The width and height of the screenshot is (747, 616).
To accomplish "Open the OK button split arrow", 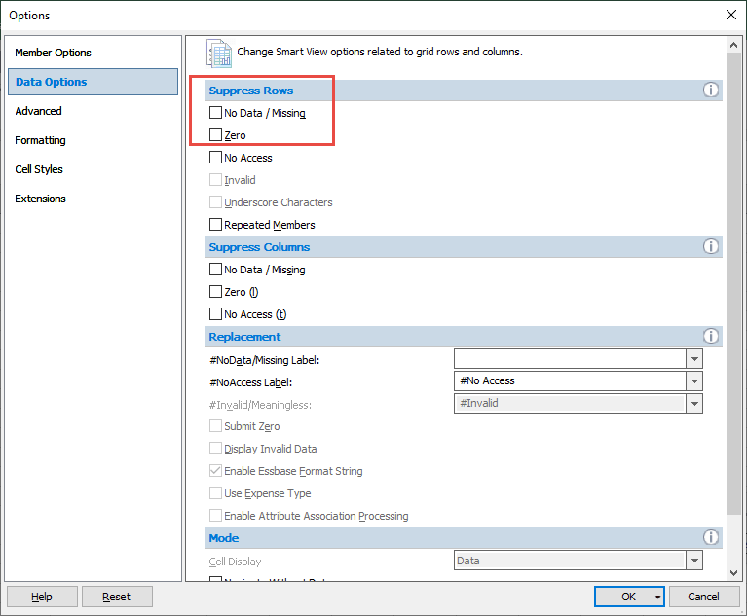I will click(659, 597).
